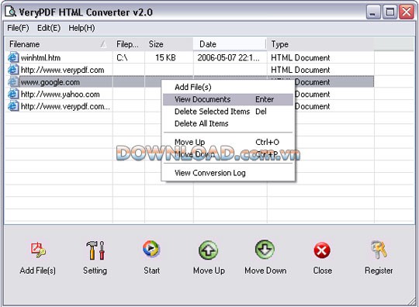Click the winhtml.htm file icon
The height and width of the screenshot is (307, 419).
click(13, 57)
